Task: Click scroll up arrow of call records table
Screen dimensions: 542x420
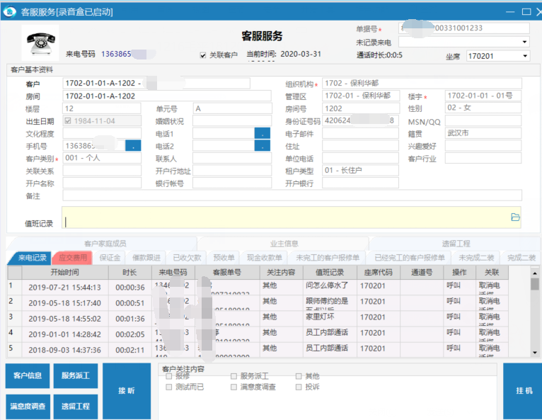Action: coord(535,273)
